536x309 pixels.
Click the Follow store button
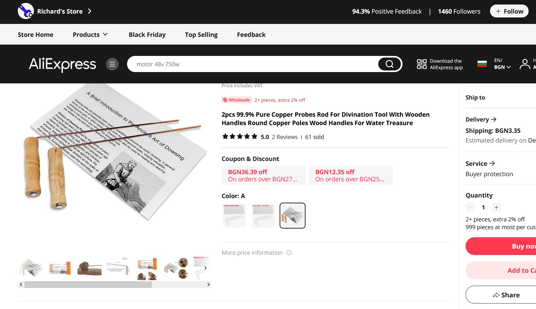[x=509, y=11]
